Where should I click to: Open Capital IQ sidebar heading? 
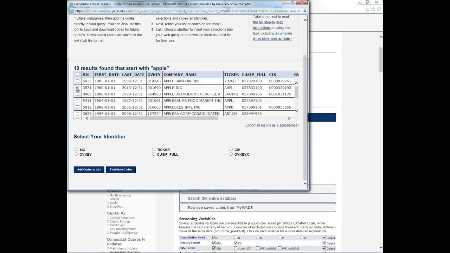116,213
